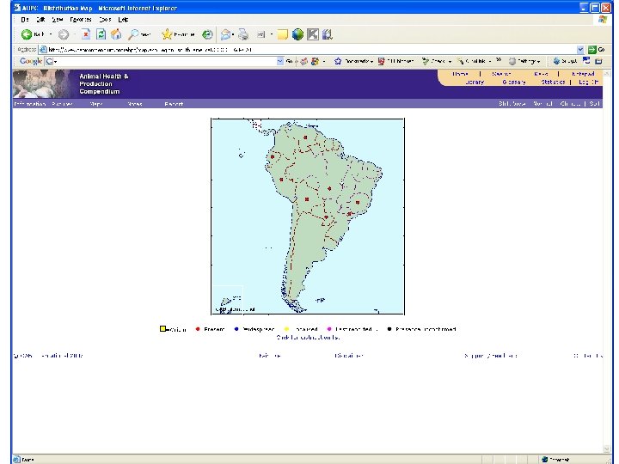Screen dimensions: 619x464
Task: Switch to the Information tab
Action: pos(29,104)
